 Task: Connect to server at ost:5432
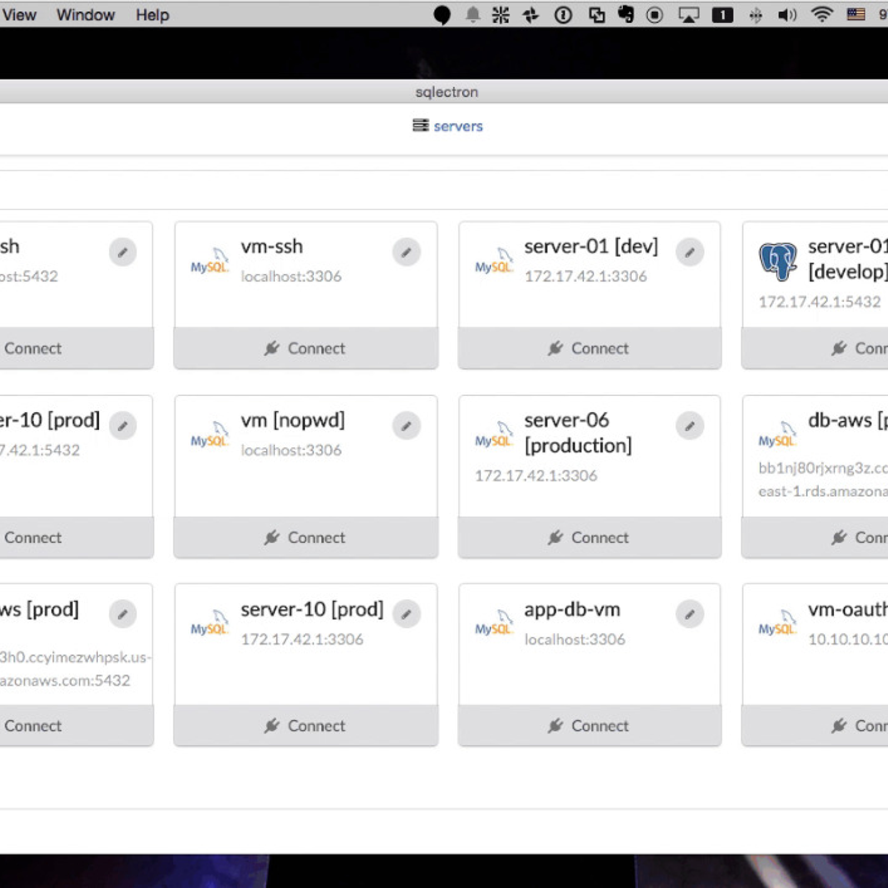77,348
